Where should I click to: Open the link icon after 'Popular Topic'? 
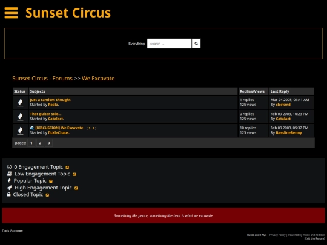[x=51, y=181]
